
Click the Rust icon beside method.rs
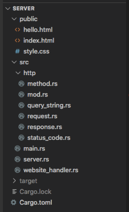pyautogui.click(x=21, y=84)
